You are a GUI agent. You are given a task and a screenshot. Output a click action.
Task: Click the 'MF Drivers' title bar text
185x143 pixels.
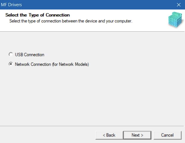click(x=11, y=5)
